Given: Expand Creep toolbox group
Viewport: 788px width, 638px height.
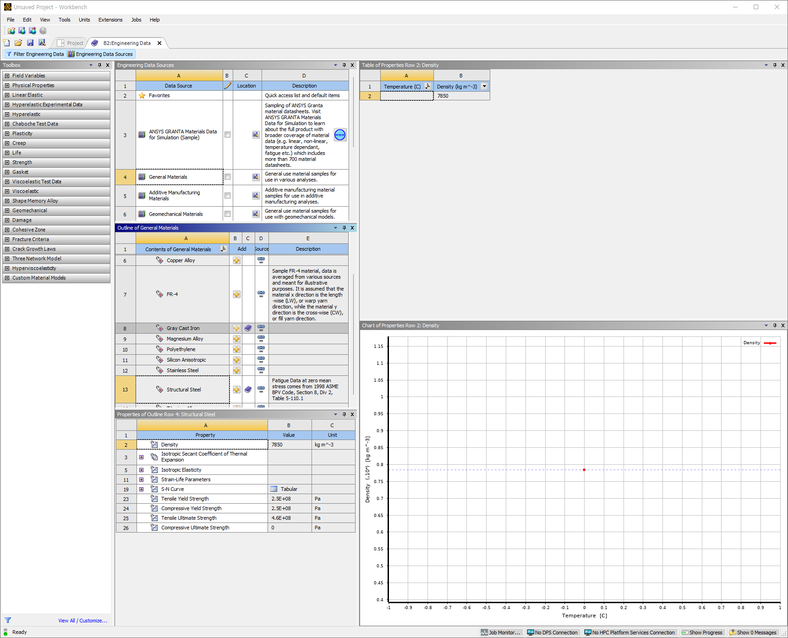Looking at the screenshot, I should pos(7,143).
